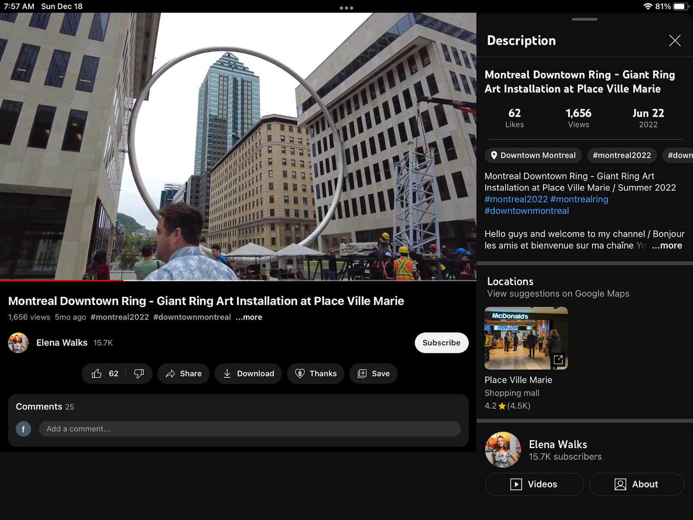Select the Elena Walks channel name below video

(62, 343)
